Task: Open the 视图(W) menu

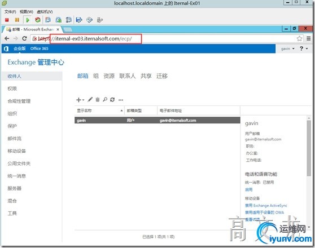Action: (27, 12)
